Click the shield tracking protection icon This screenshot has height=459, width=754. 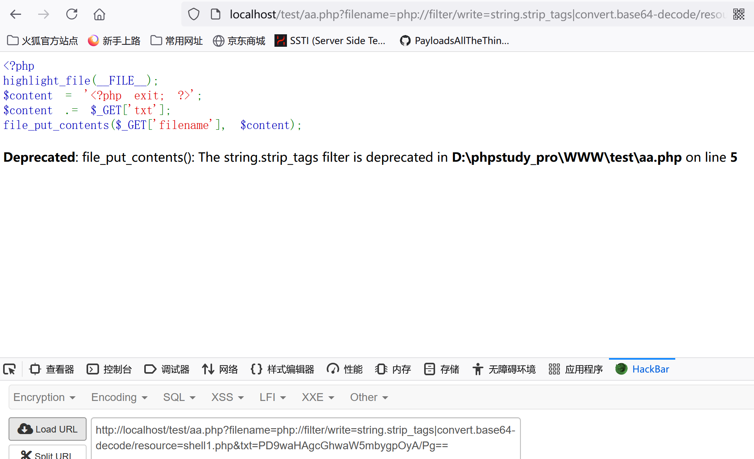194,14
